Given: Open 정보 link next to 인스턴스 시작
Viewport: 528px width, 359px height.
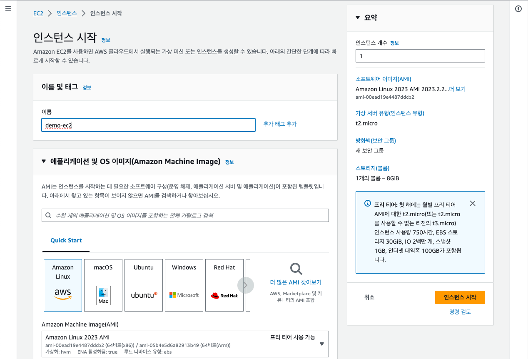Looking at the screenshot, I should pyautogui.click(x=106, y=40).
